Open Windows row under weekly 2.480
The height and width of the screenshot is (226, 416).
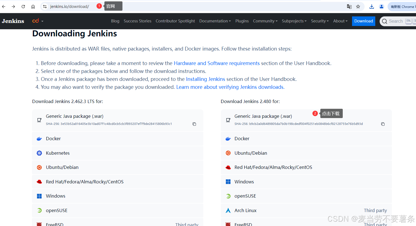306,182
